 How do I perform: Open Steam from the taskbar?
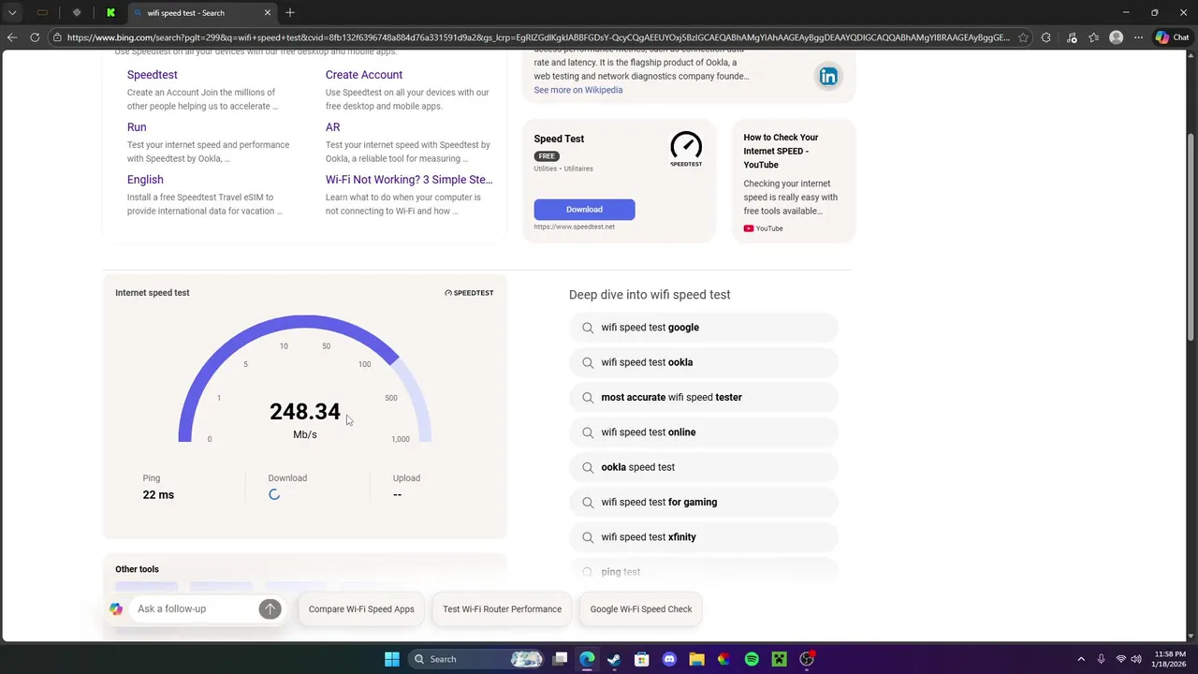click(614, 659)
